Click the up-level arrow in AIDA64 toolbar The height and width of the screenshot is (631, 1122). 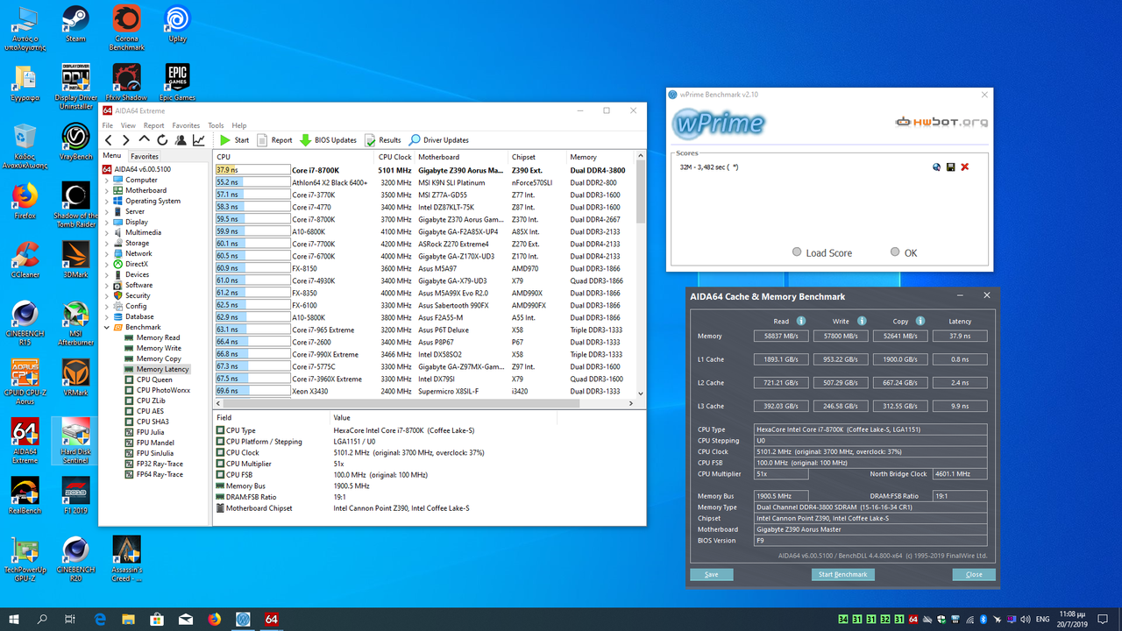point(145,140)
